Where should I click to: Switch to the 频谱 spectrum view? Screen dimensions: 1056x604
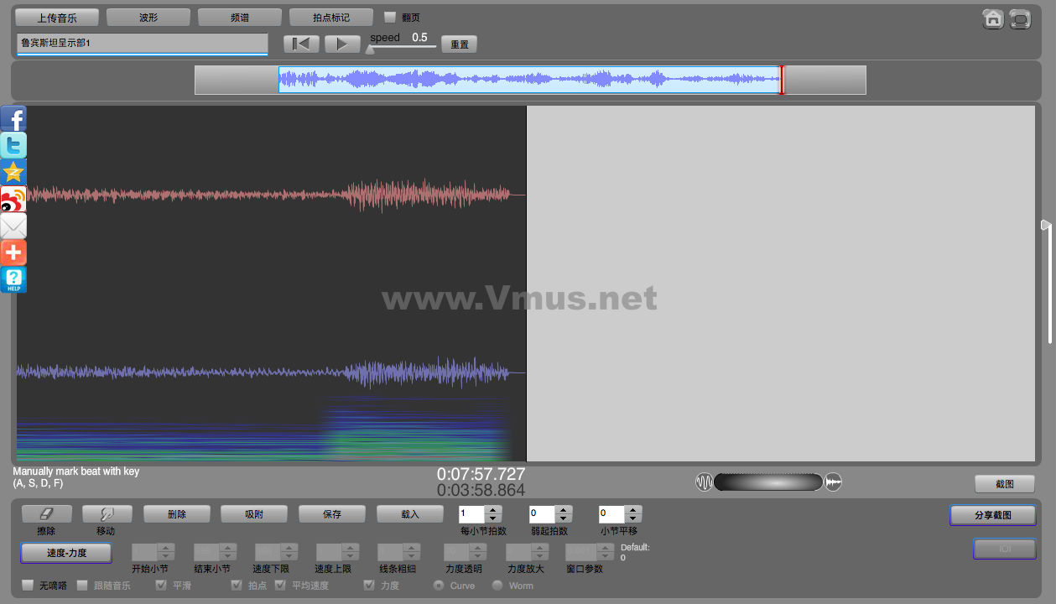[x=239, y=18]
